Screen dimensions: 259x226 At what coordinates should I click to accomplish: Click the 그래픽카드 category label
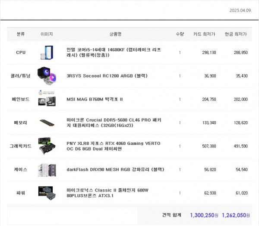pyautogui.click(x=21, y=146)
